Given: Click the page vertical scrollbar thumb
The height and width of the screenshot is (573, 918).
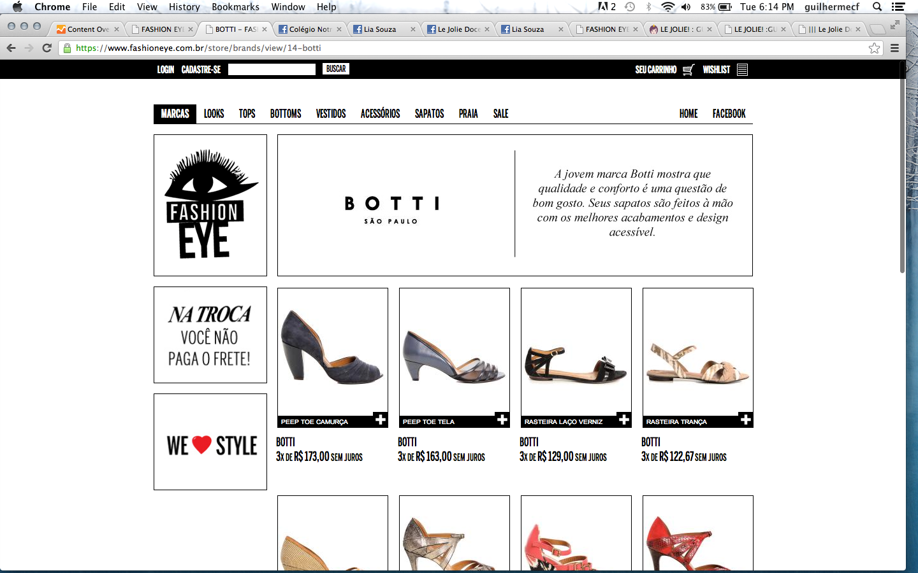Looking at the screenshot, I should 902,169.
